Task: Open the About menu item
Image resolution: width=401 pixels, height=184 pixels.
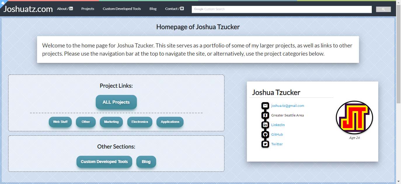Action: click(65, 9)
